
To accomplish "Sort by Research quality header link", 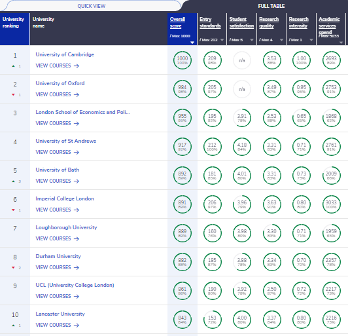I will [x=269, y=22].
